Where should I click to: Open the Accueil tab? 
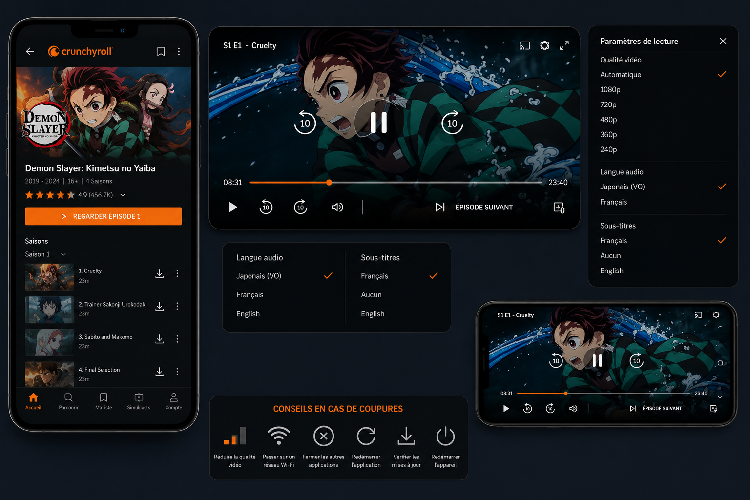pos(33,401)
